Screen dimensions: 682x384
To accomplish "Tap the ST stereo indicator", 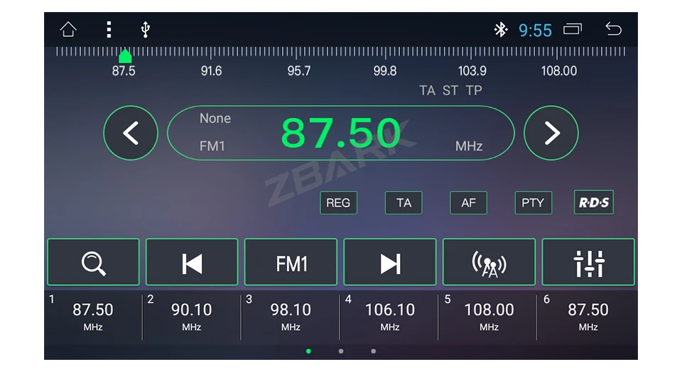I will (450, 90).
